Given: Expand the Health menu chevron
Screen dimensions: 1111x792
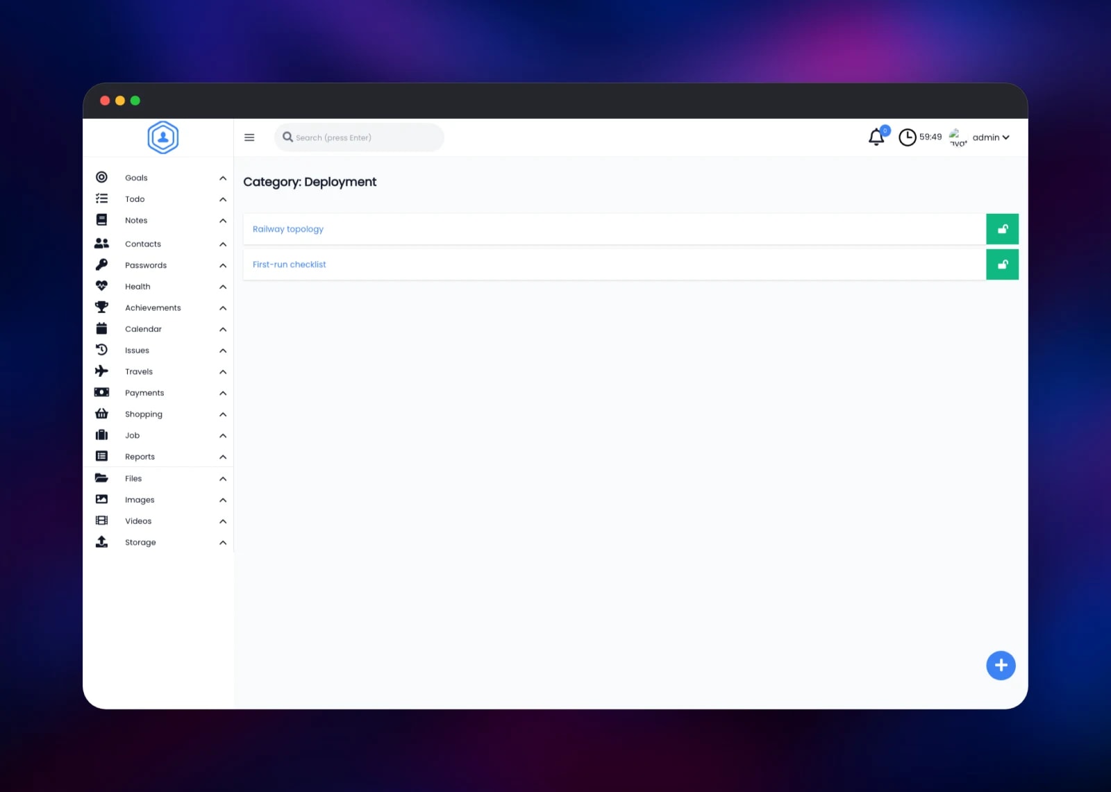Looking at the screenshot, I should tap(223, 287).
